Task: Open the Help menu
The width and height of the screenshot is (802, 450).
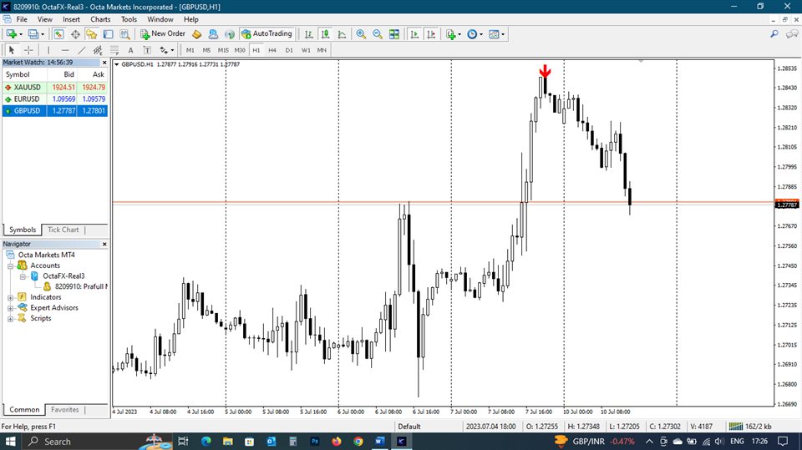Action: click(190, 19)
